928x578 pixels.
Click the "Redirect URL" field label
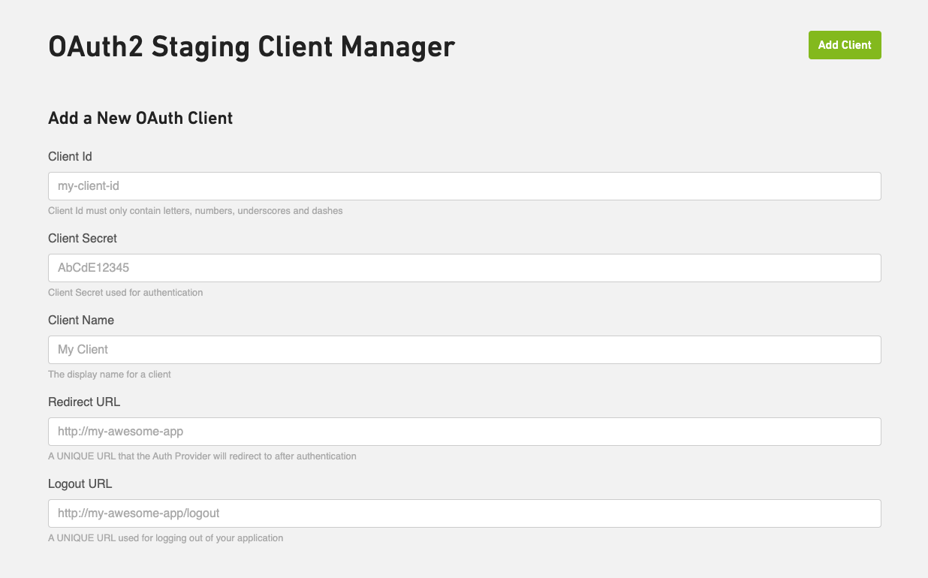84,402
